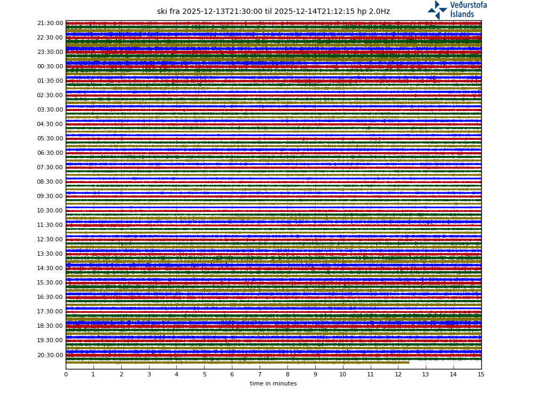Click the Veðurstofa Íslands logo text
547x410 pixels.
tap(468, 10)
